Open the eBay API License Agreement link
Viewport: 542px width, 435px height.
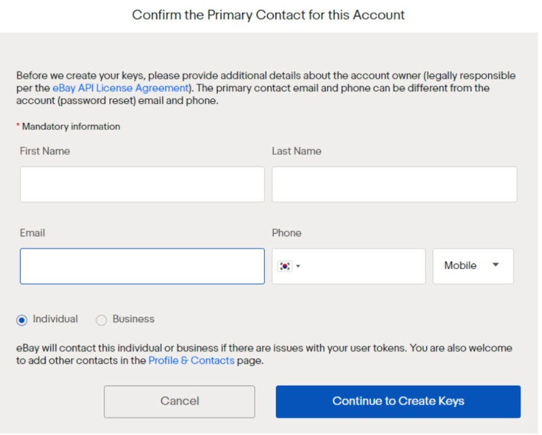120,88
